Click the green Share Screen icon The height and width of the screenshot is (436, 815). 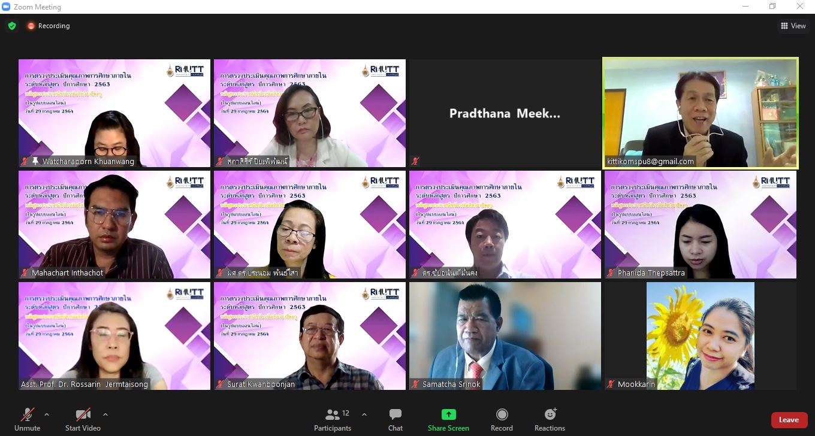pyautogui.click(x=448, y=414)
